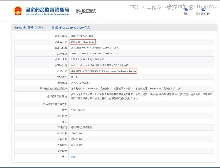Select the address in the 注册人住所 row

[94, 48]
